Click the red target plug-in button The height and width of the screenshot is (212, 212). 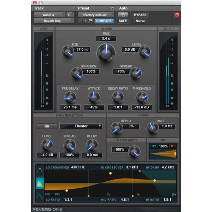coord(177,15)
